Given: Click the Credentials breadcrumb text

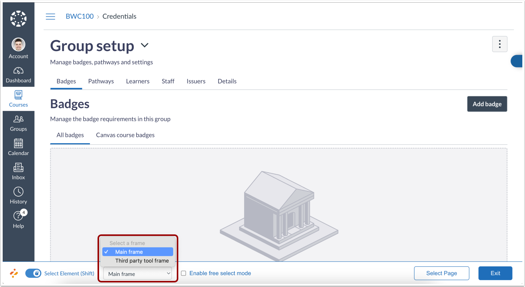Looking at the screenshot, I should click(119, 16).
